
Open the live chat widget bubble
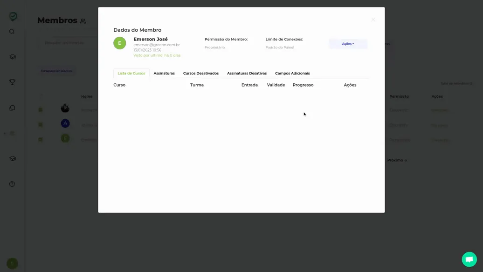(469, 259)
